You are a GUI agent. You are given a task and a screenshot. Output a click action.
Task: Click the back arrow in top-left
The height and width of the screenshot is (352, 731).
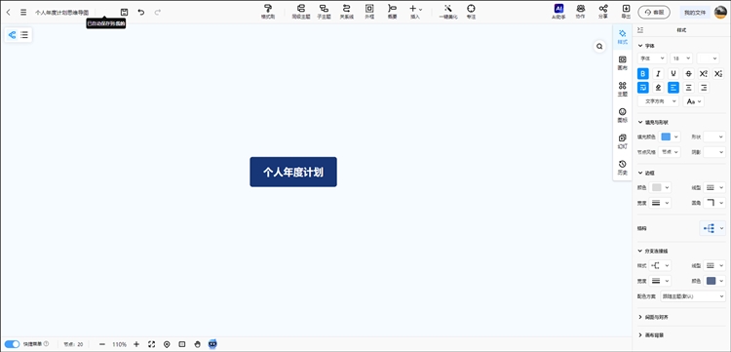pos(9,13)
